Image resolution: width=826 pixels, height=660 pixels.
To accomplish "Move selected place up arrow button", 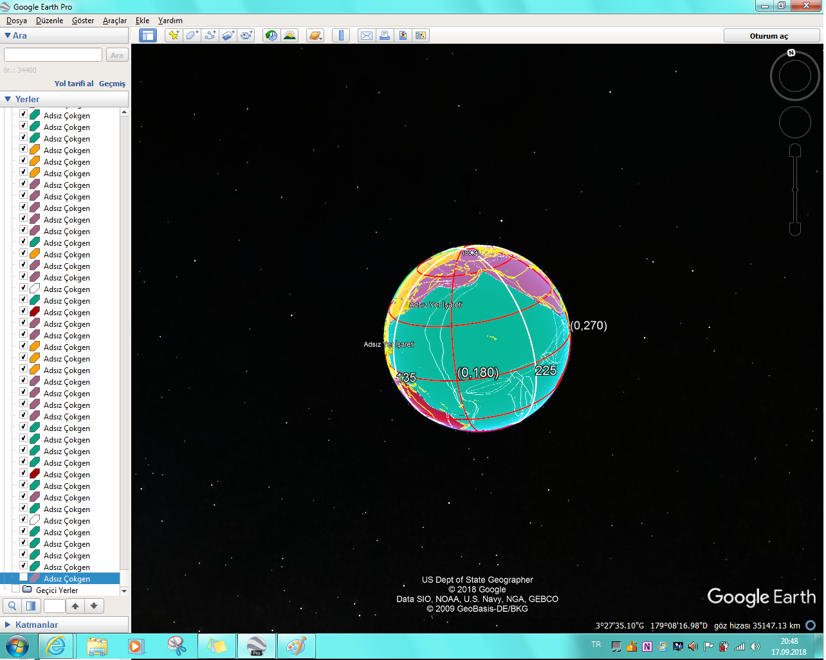I will point(75,606).
